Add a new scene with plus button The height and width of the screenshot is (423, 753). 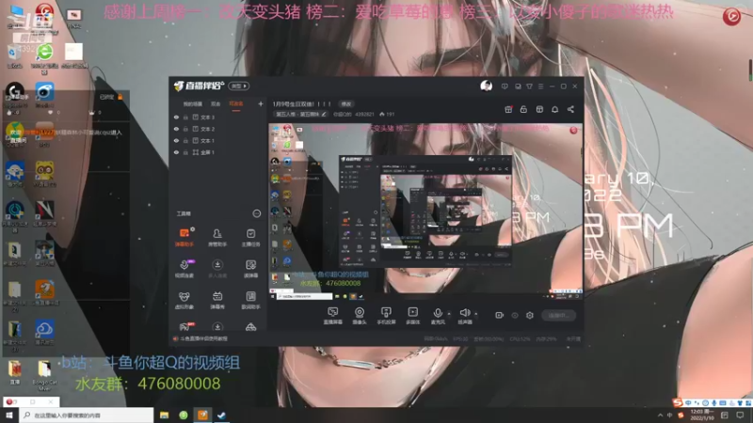click(261, 103)
